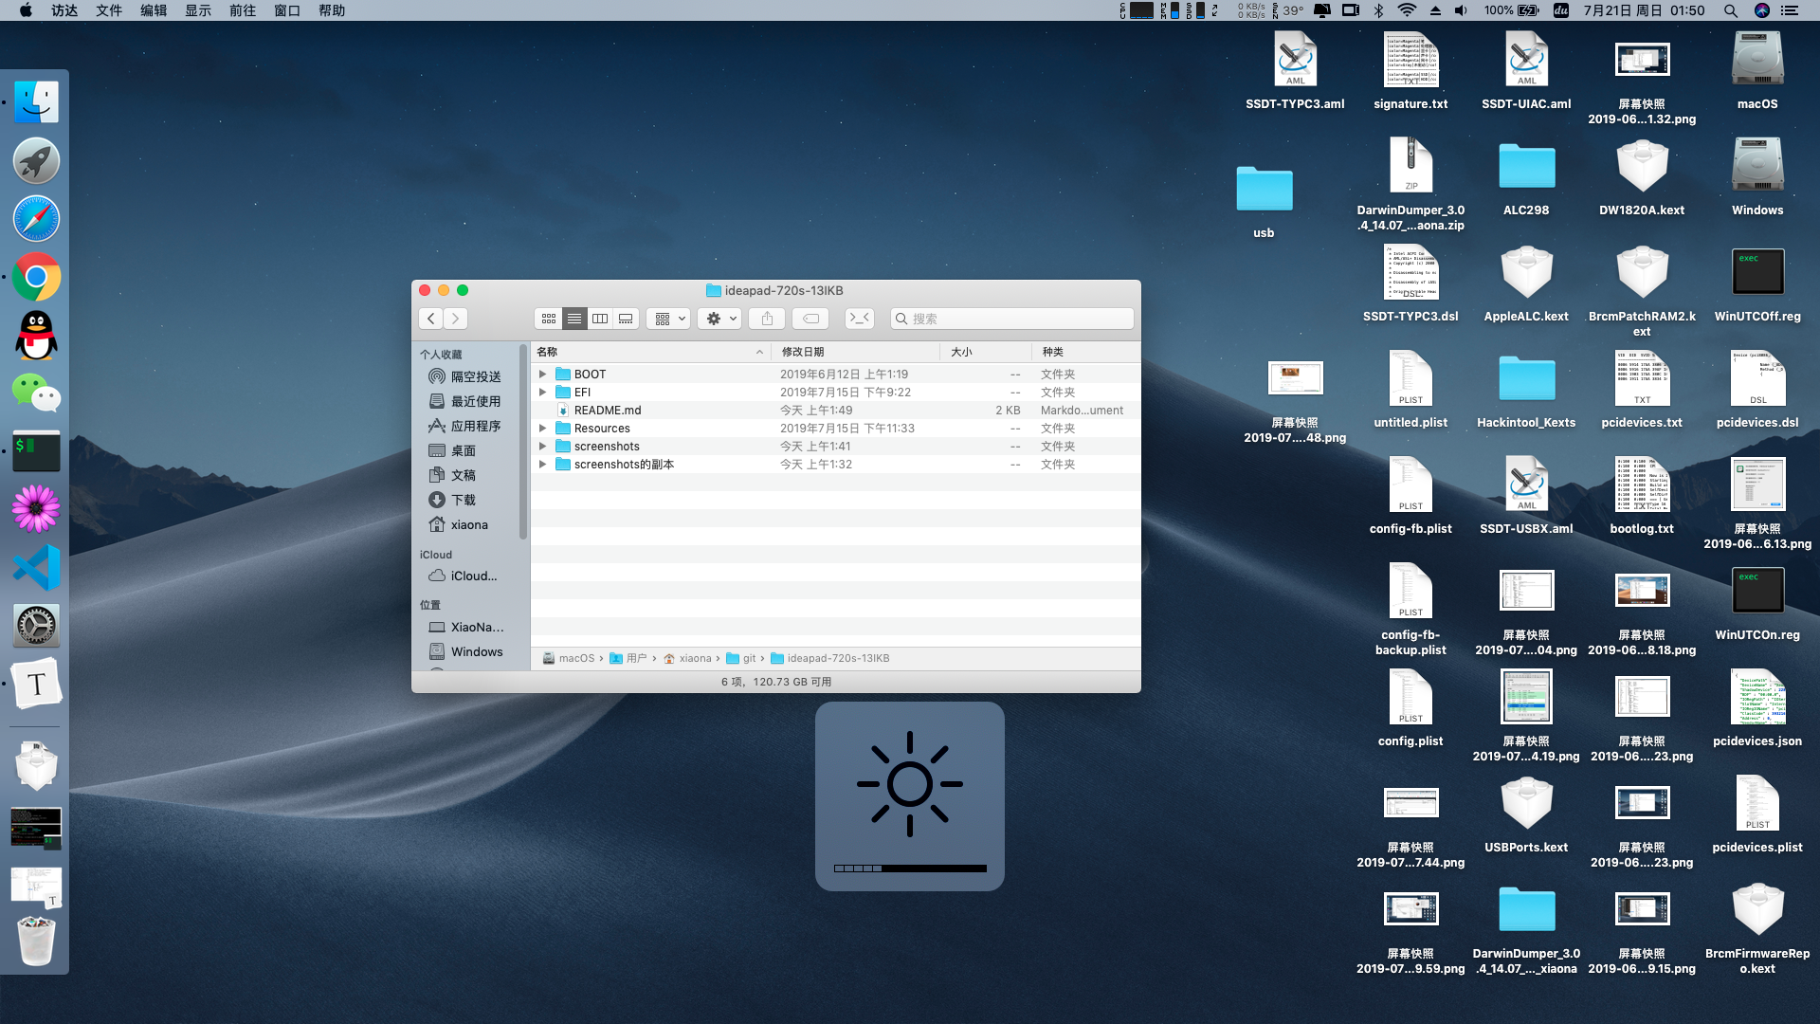This screenshot has height=1024, width=1820.
Task: Open the gear action menu
Action: coord(720,319)
